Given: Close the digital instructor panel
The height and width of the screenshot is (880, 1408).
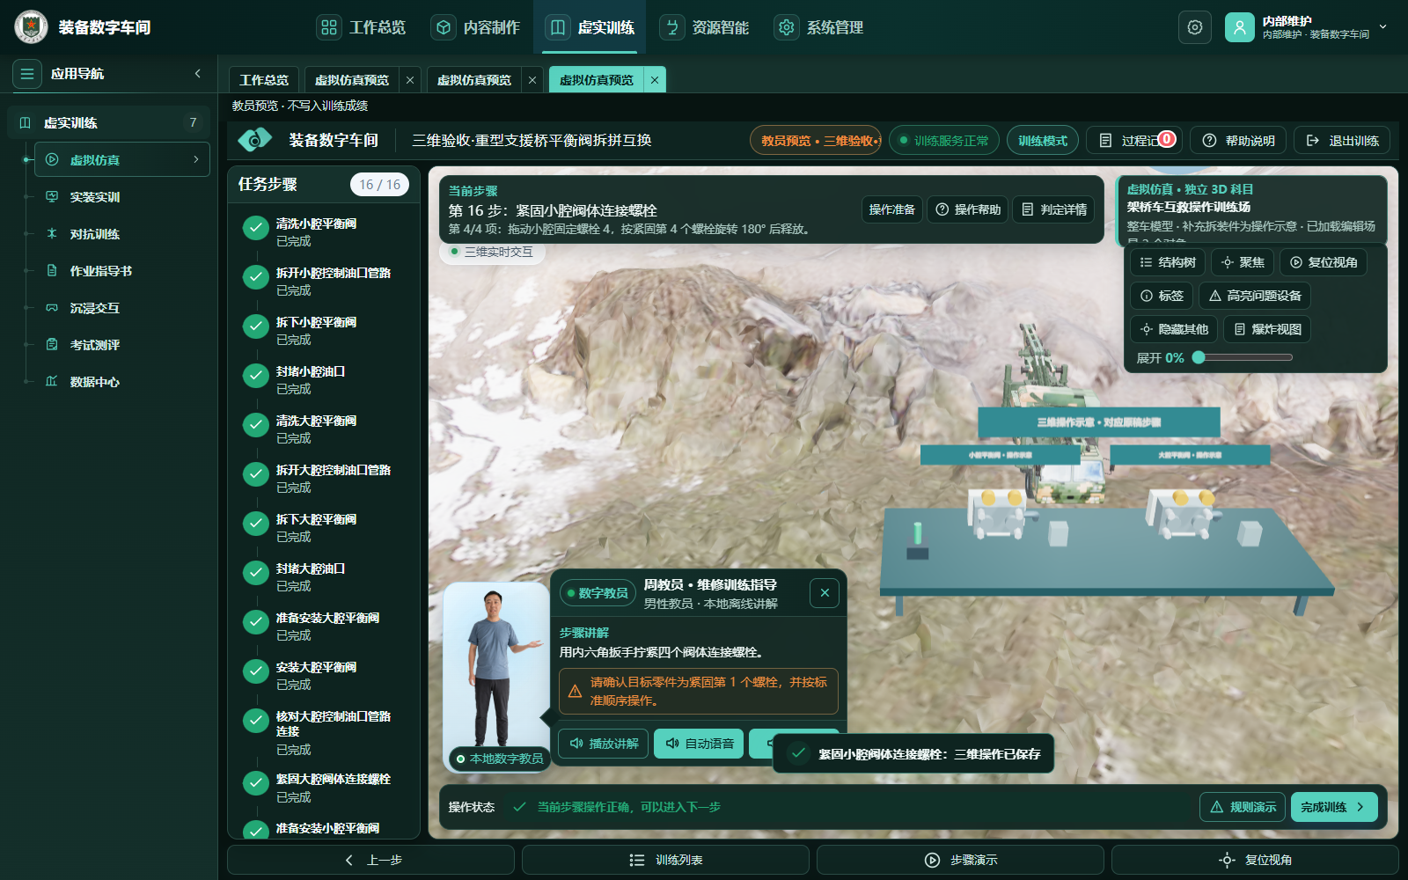Looking at the screenshot, I should point(825,593).
